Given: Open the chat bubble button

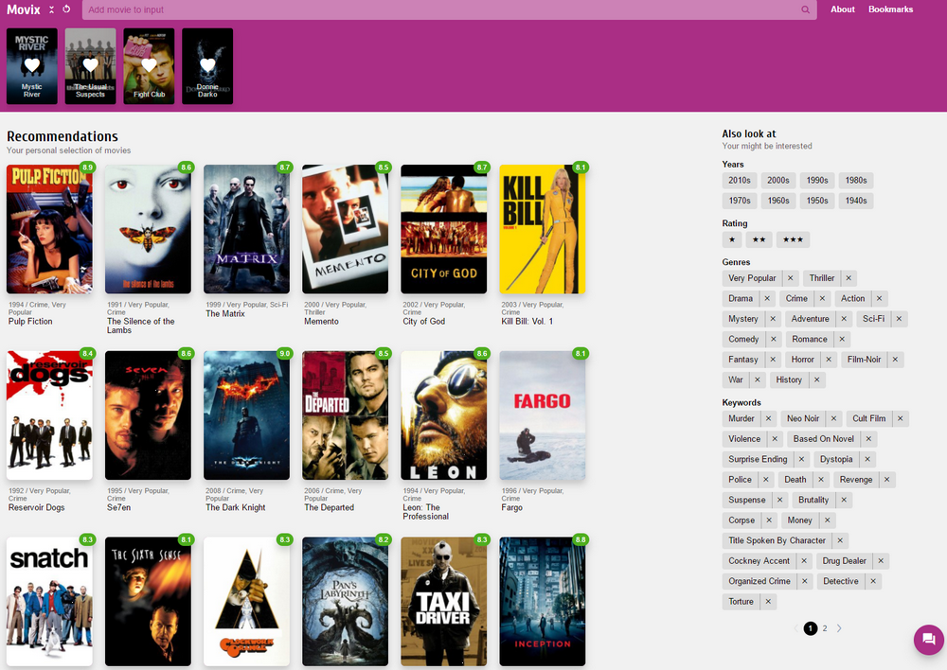Looking at the screenshot, I should (928, 640).
